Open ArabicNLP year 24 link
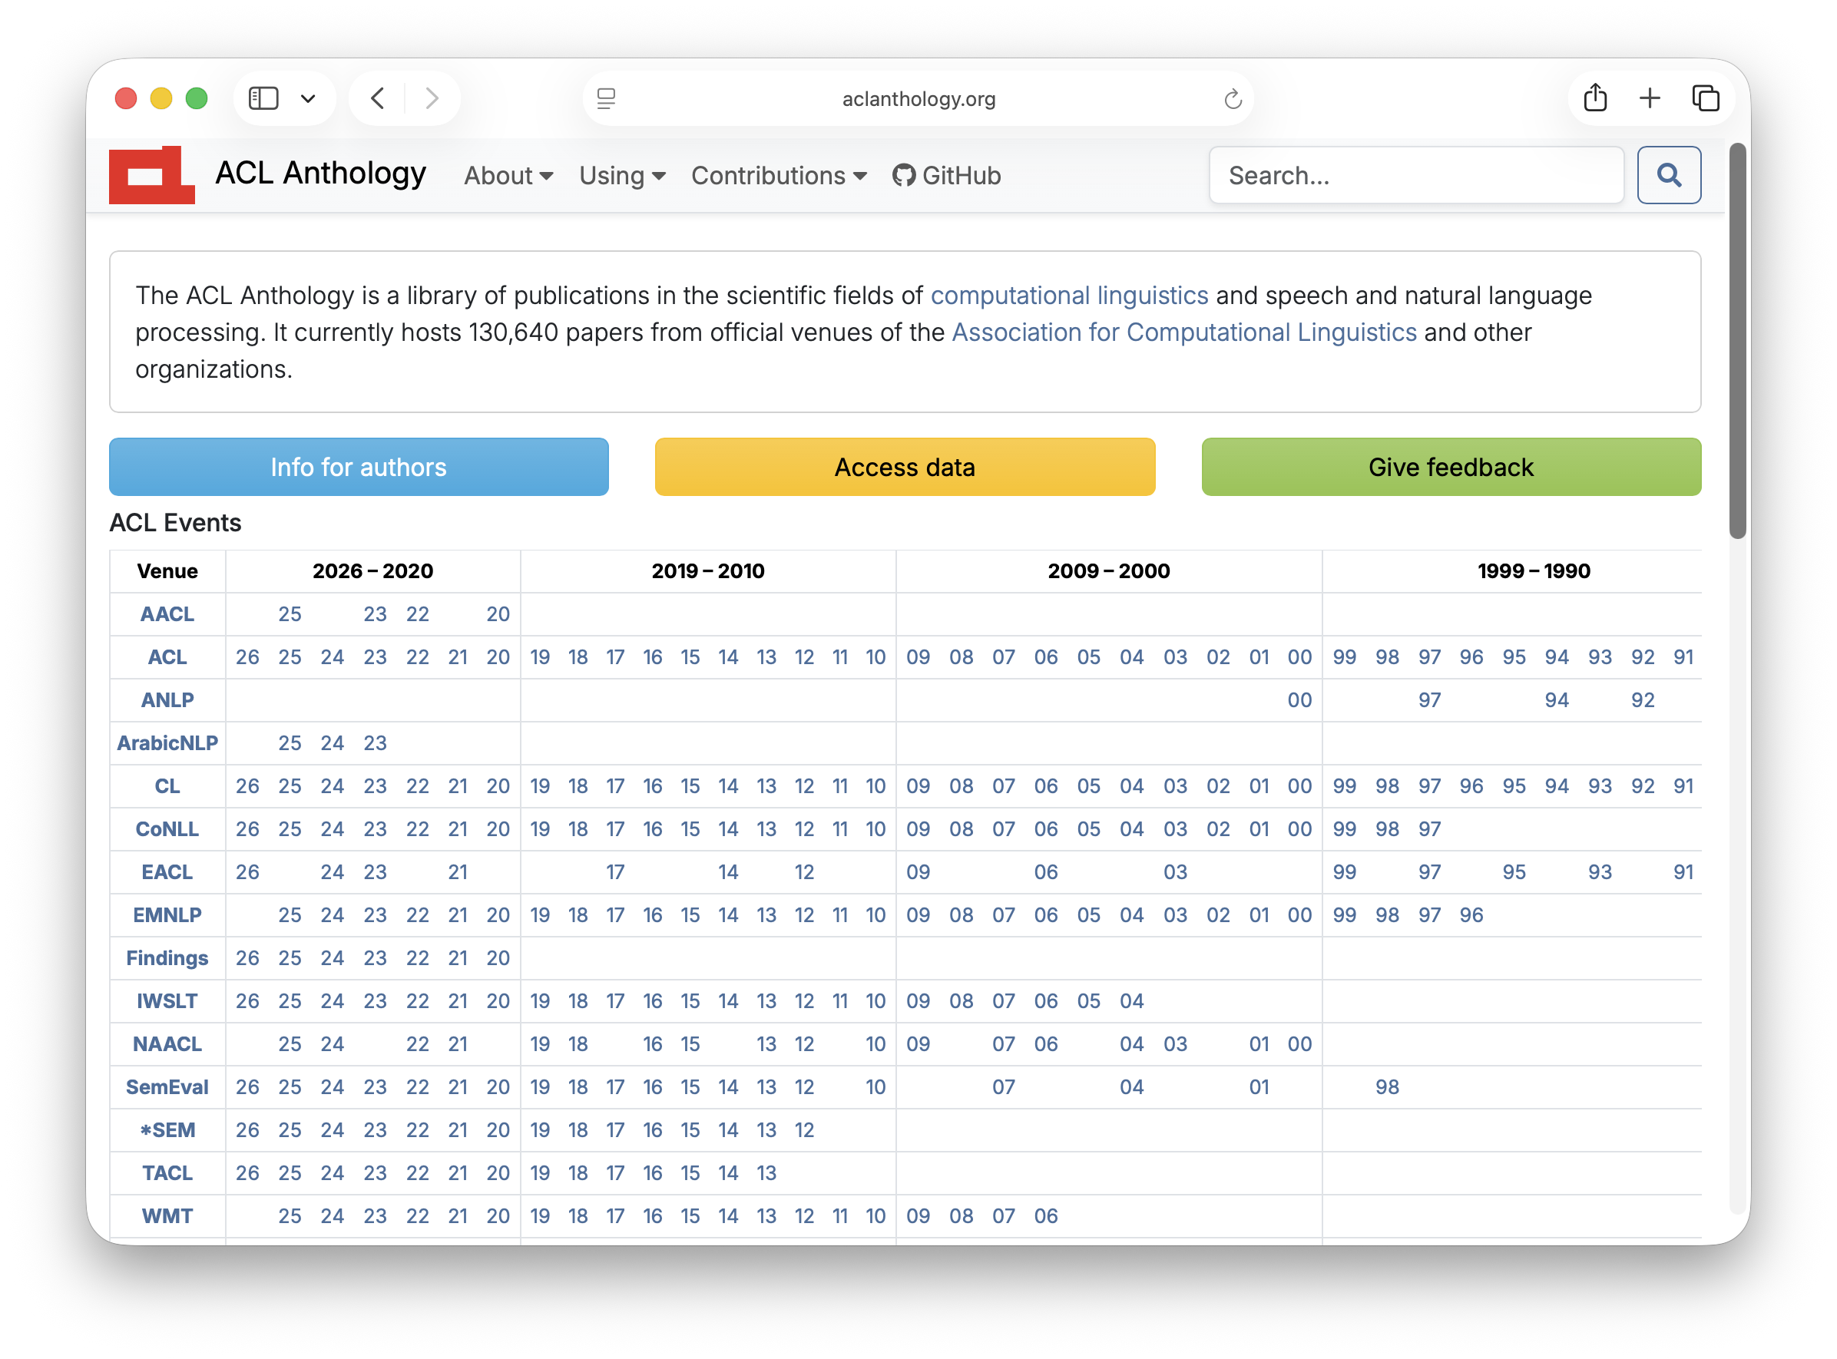This screenshot has height=1359, width=1837. (x=333, y=743)
